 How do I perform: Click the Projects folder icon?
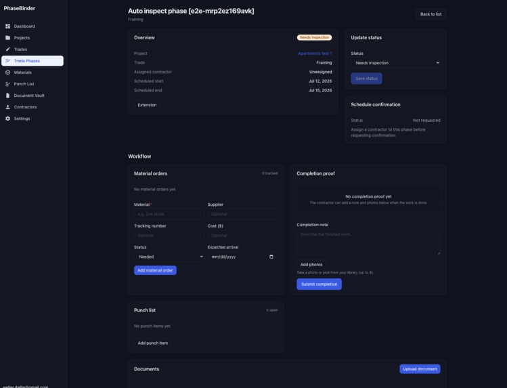[7, 38]
